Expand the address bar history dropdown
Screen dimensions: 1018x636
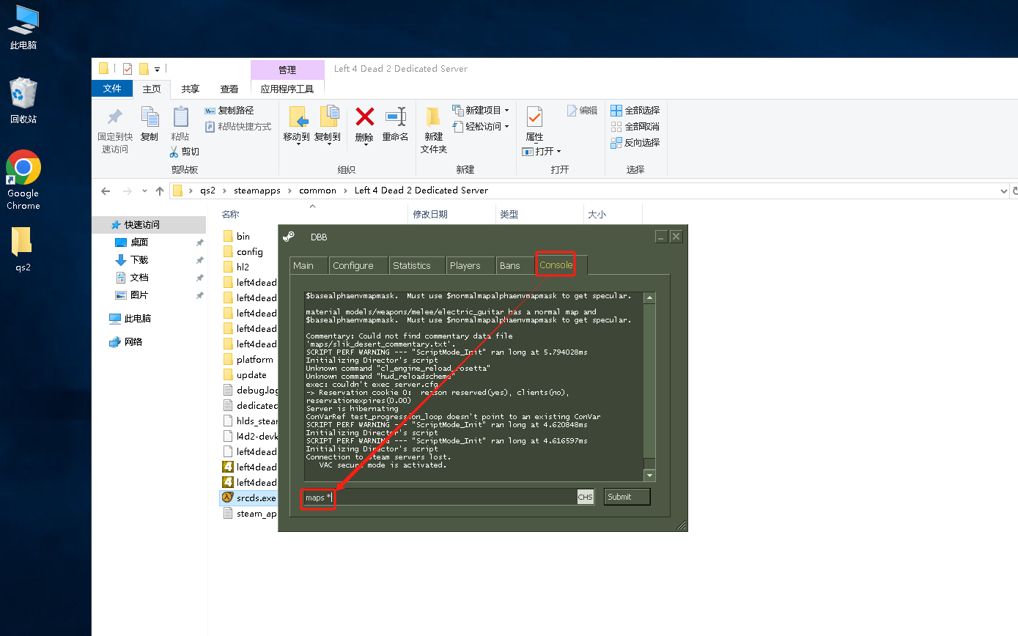1004,191
